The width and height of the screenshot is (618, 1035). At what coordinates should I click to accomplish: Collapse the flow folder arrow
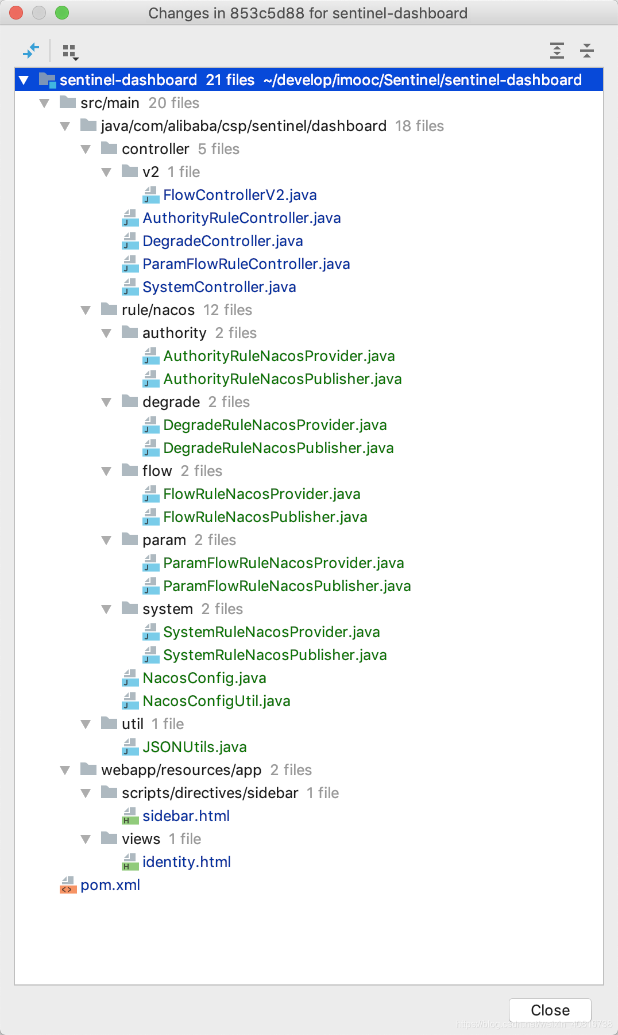[107, 471]
